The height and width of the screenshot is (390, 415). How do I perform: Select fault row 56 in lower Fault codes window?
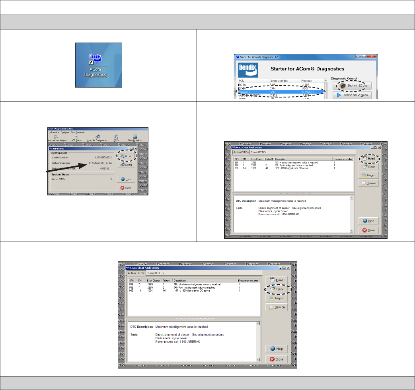point(194,288)
